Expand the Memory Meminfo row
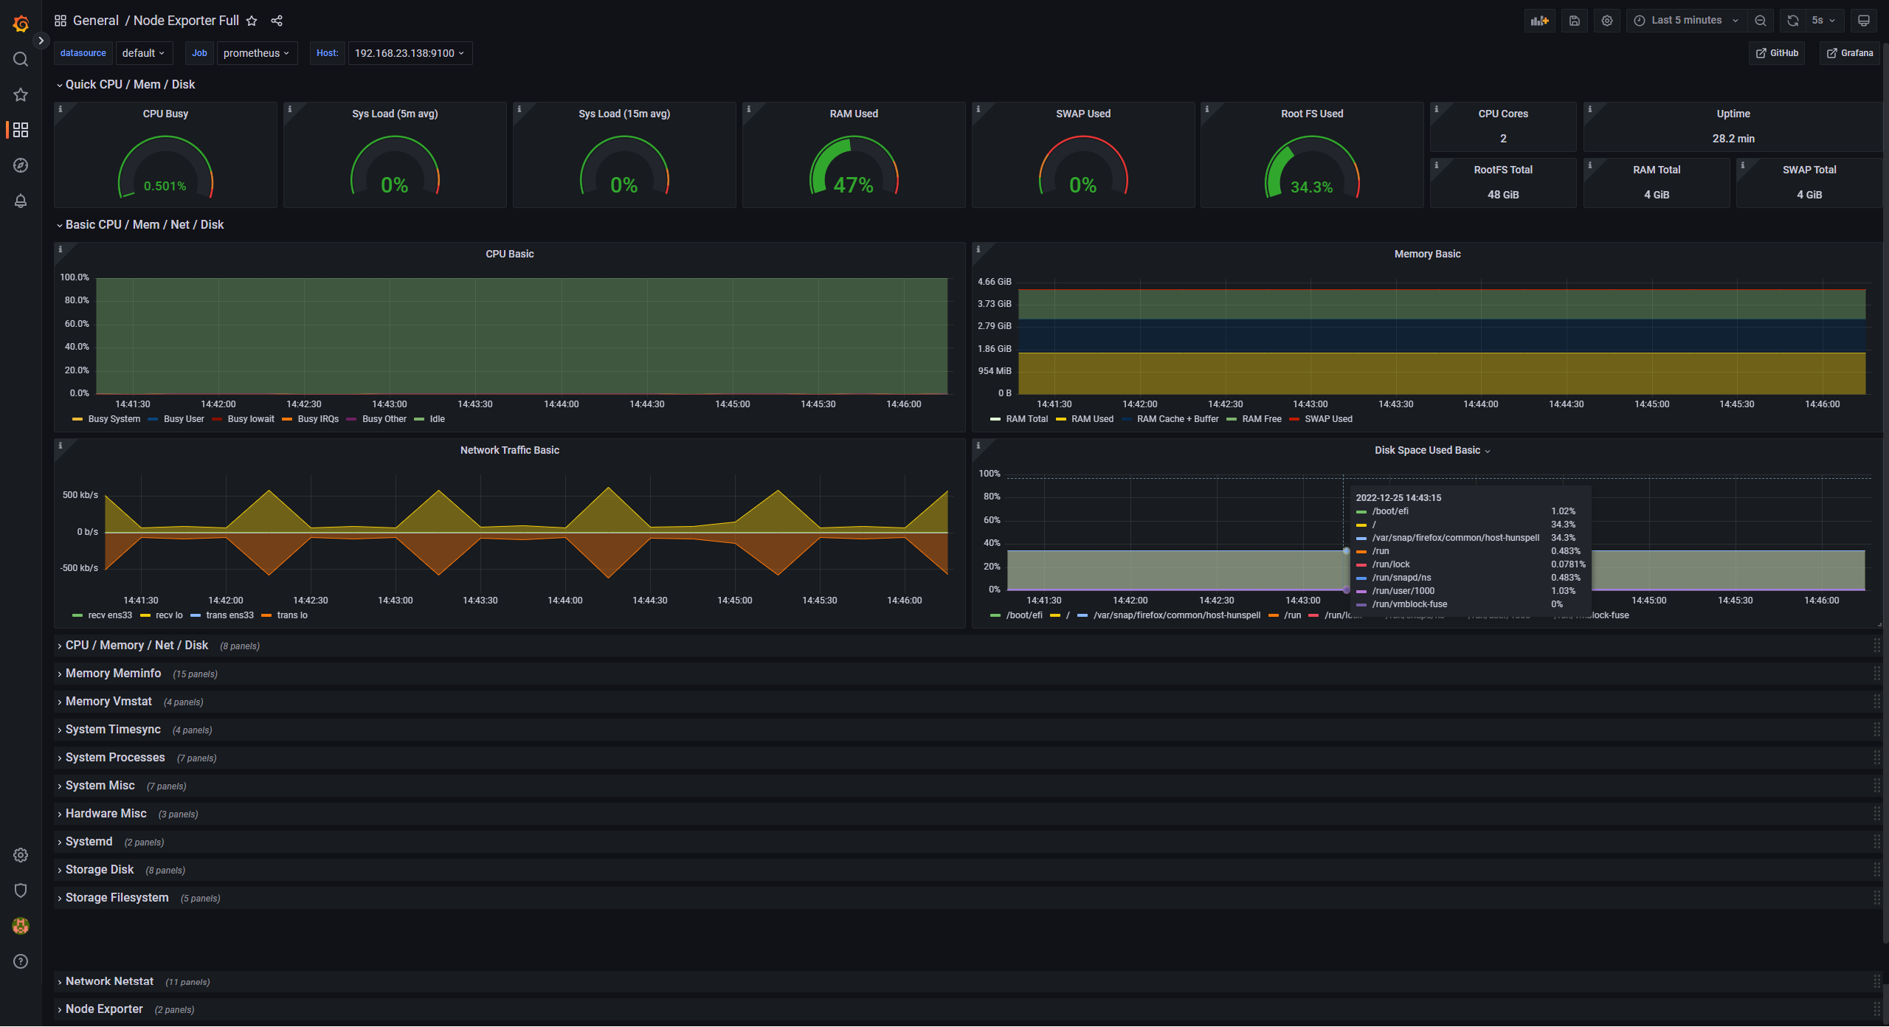Image resolution: width=1889 pixels, height=1027 pixels. click(x=112, y=673)
